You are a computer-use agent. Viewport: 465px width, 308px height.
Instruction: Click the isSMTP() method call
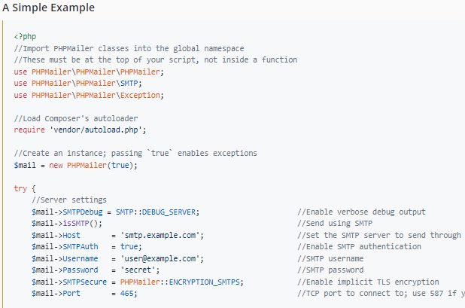point(82,224)
